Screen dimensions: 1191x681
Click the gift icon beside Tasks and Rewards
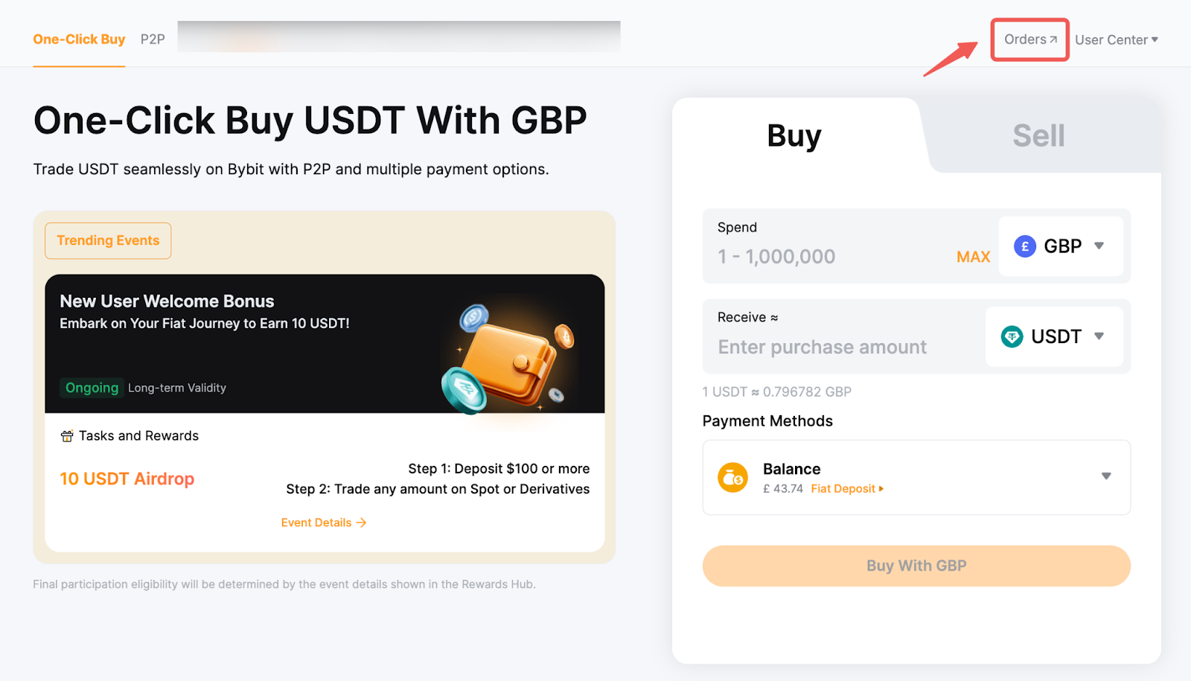pos(67,436)
